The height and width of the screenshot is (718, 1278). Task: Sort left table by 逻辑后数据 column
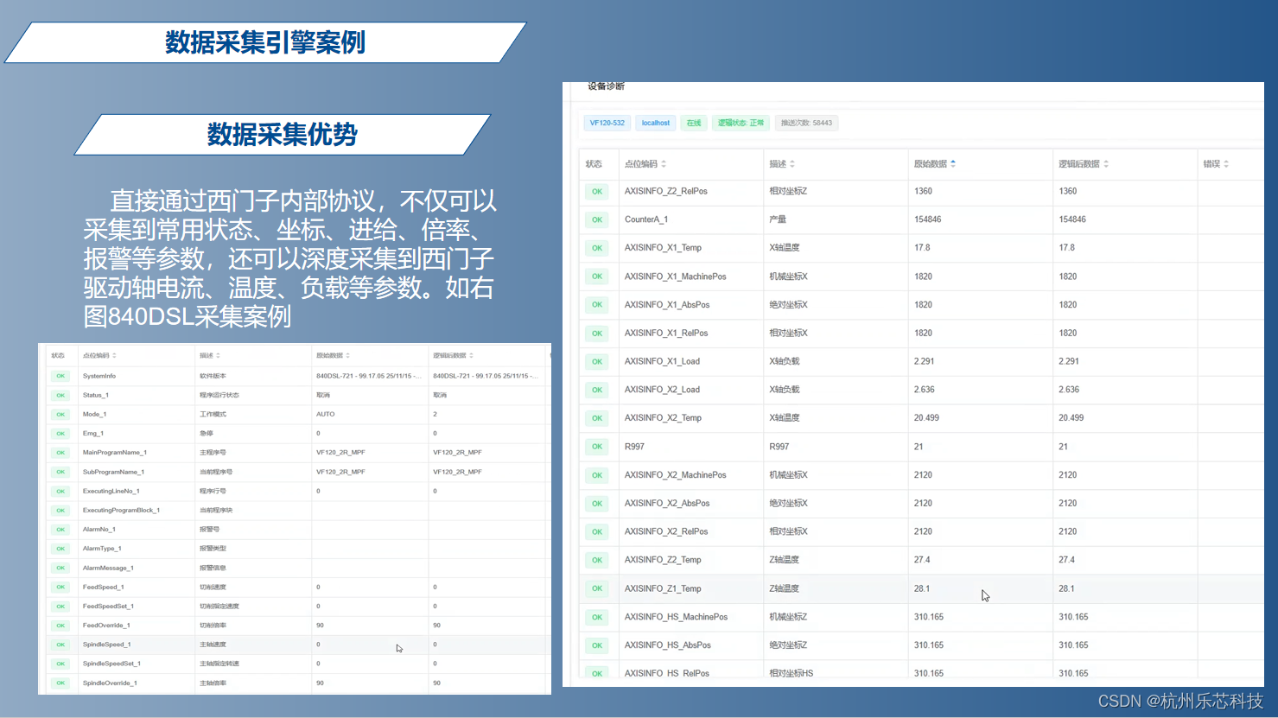pos(471,355)
